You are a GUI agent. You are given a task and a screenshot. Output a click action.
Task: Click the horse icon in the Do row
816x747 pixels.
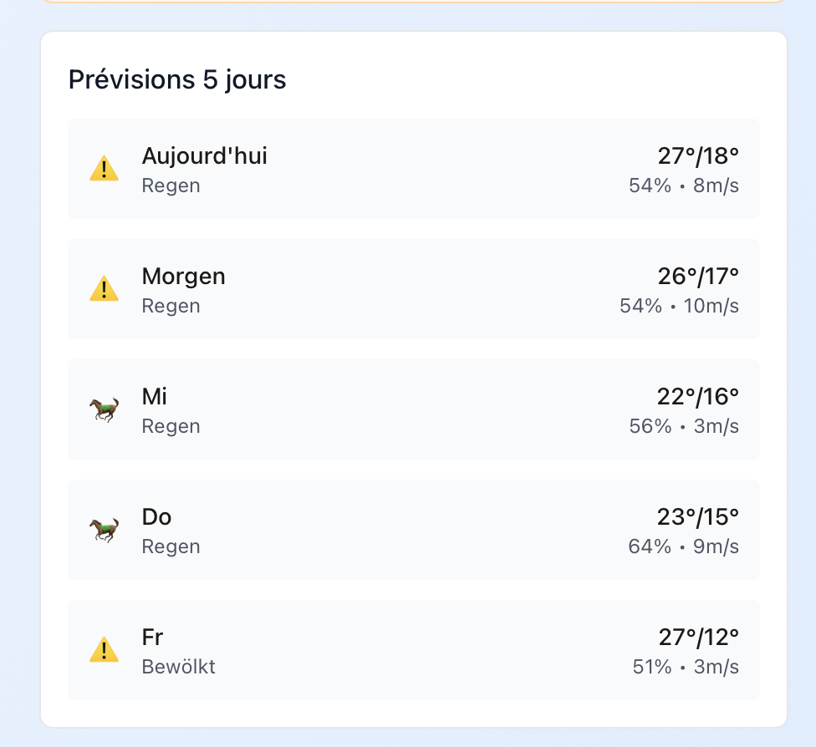click(104, 530)
